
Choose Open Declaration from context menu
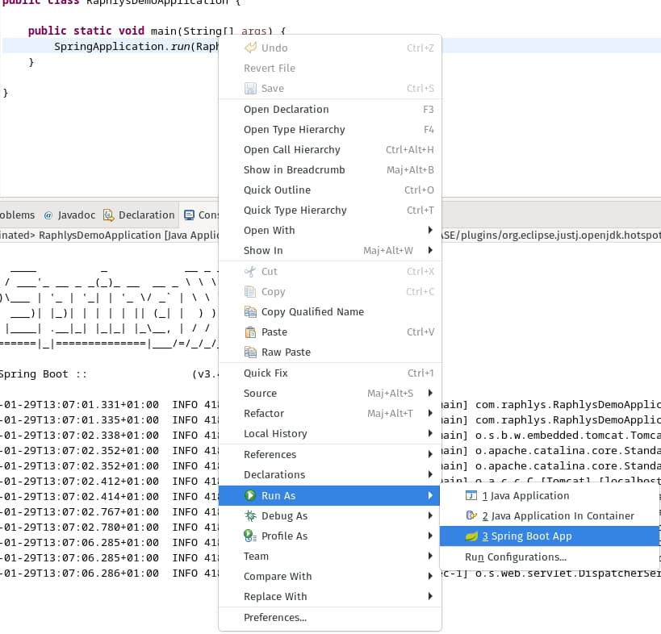tap(287, 110)
